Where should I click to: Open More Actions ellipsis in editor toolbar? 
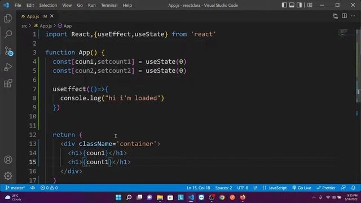click(x=353, y=16)
